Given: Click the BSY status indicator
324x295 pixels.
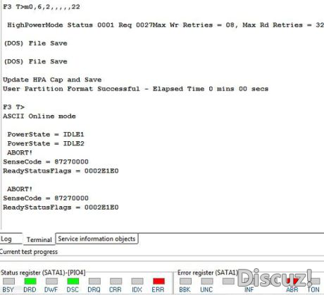Looking at the screenshot, I should coord(8,281).
